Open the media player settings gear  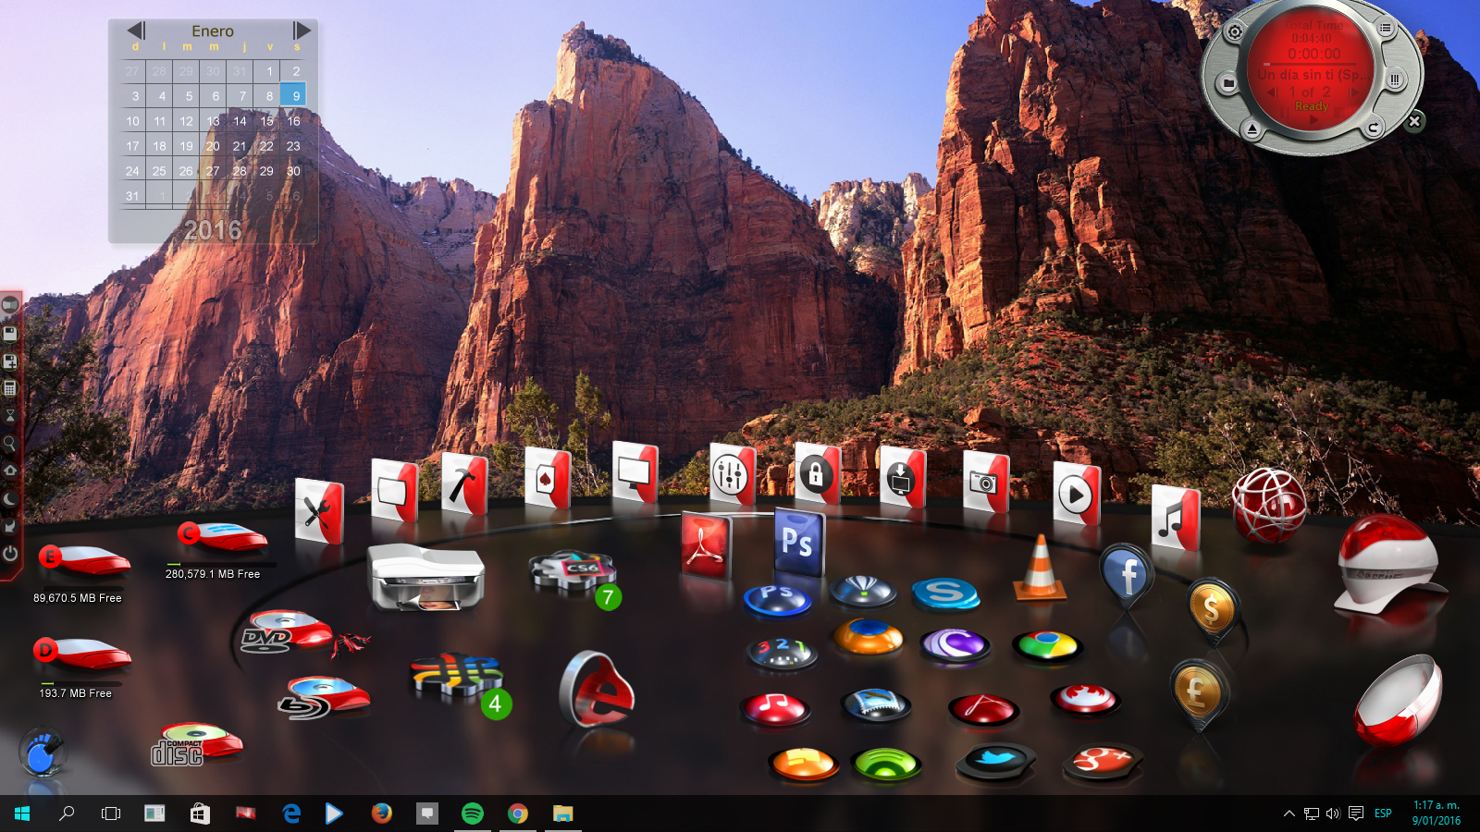pos(1234,32)
